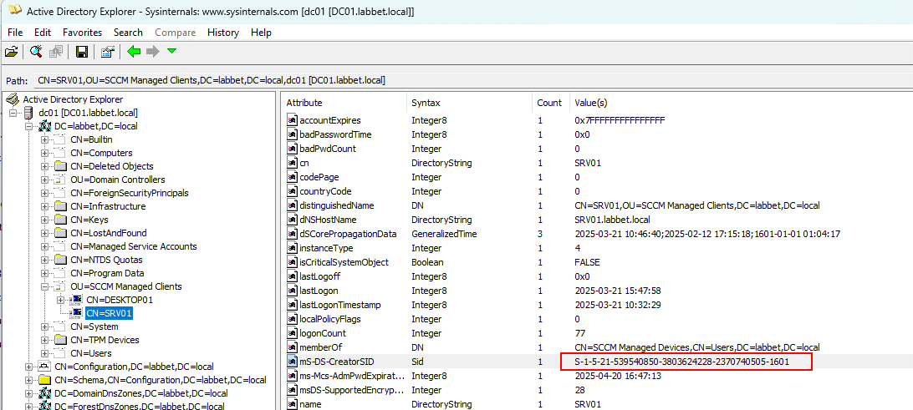Open the Help menu
Image resolution: width=913 pixels, height=410 pixels.
[x=261, y=33]
